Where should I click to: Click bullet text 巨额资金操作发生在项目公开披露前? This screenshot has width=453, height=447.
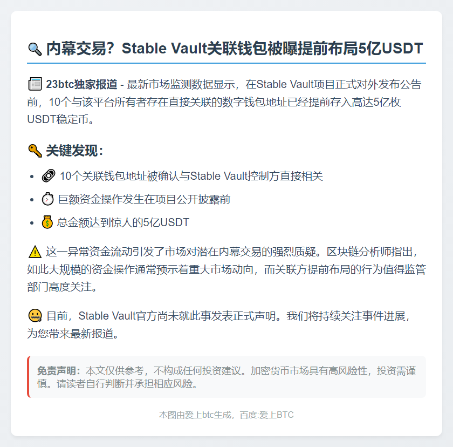[144, 199]
